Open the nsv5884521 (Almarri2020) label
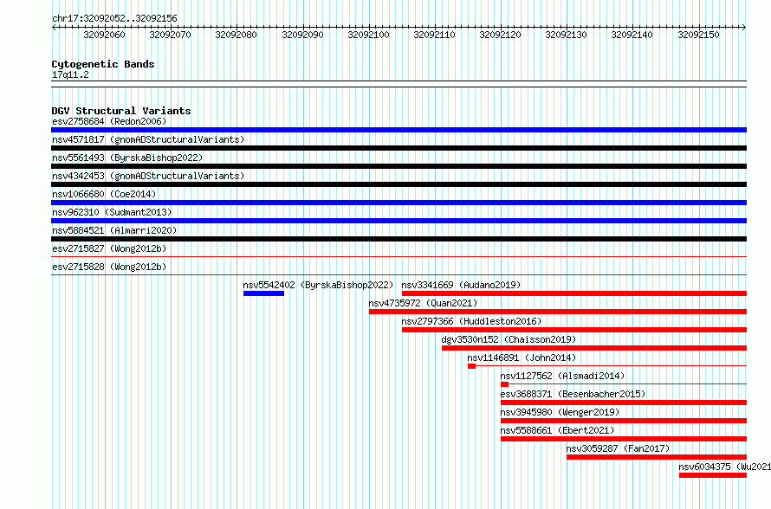The width and height of the screenshot is (771, 509). point(114,230)
